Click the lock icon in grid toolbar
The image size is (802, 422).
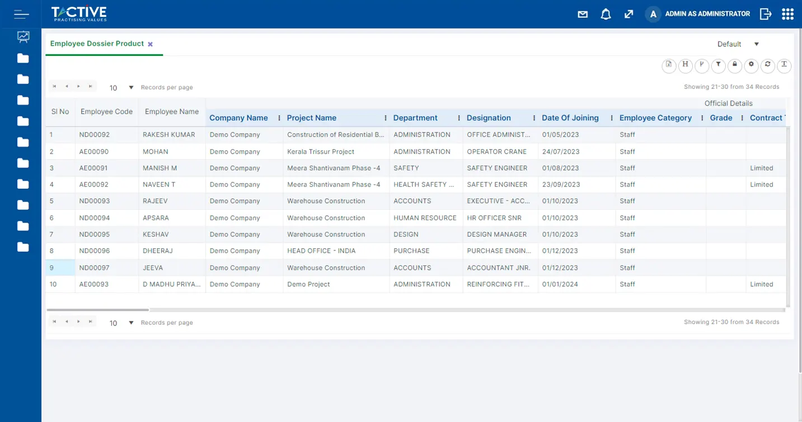click(x=735, y=65)
